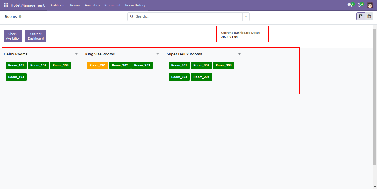The image size is (377, 189).
Task: Select Room_104
Action: (x=16, y=77)
